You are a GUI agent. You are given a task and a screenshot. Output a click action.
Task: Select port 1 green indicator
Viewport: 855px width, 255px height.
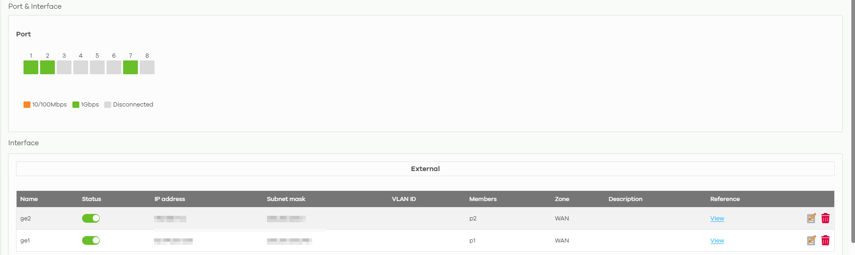pyautogui.click(x=31, y=67)
